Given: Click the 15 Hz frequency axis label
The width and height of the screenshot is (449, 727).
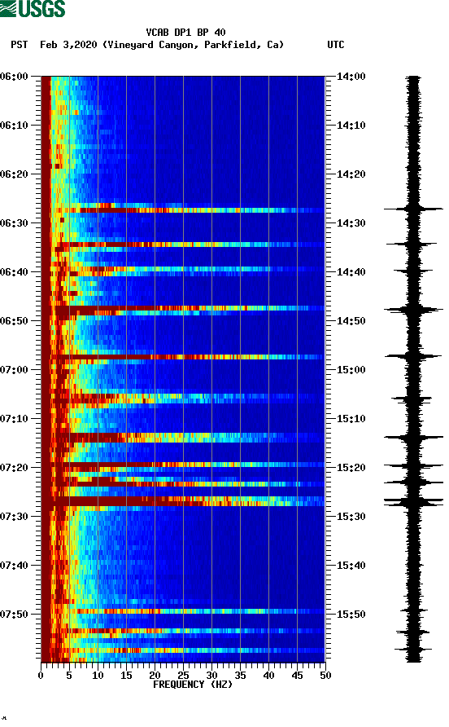Looking at the screenshot, I should coord(126,676).
